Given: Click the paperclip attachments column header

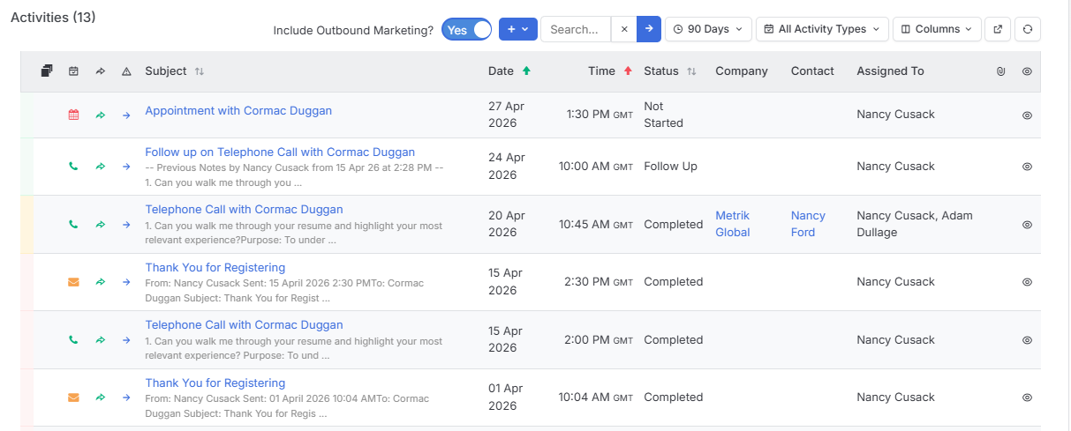Looking at the screenshot, I should tap(1000, 71).
